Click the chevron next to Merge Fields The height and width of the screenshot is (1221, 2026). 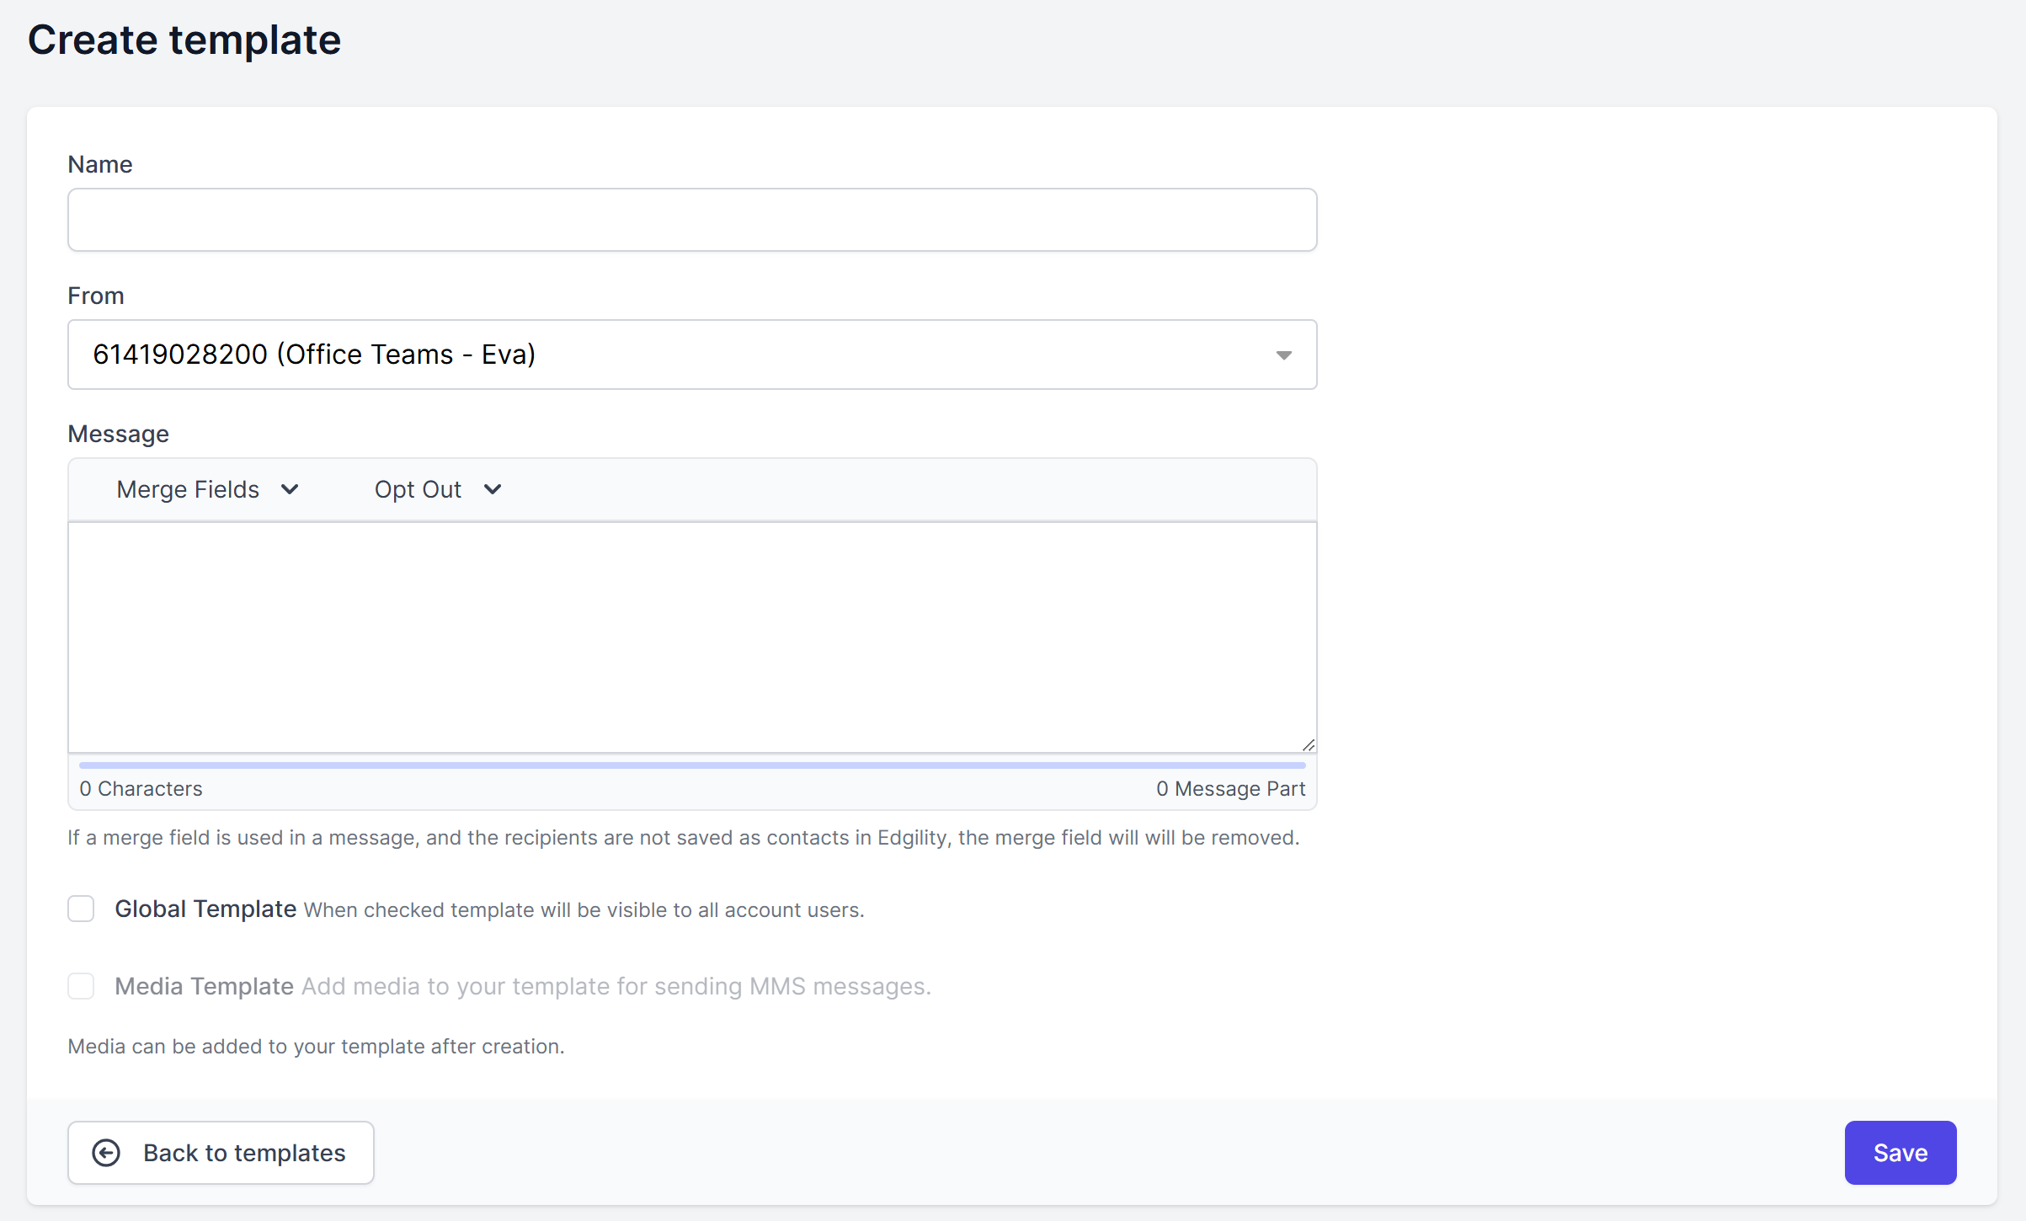290,489
